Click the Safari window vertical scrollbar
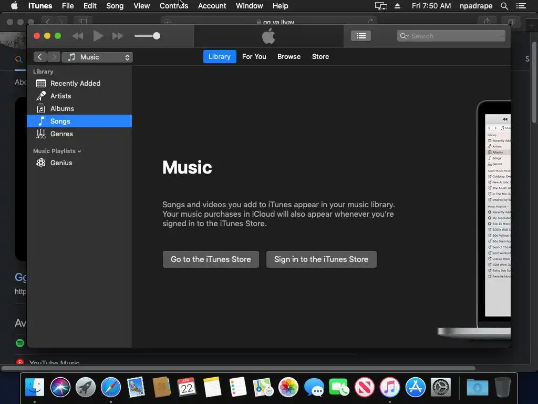This screenshot has width=538, height=404. (x=534, y=82)
